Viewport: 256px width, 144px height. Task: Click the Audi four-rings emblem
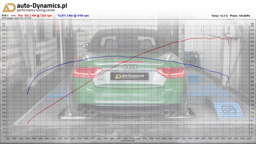tap(130, 67)
